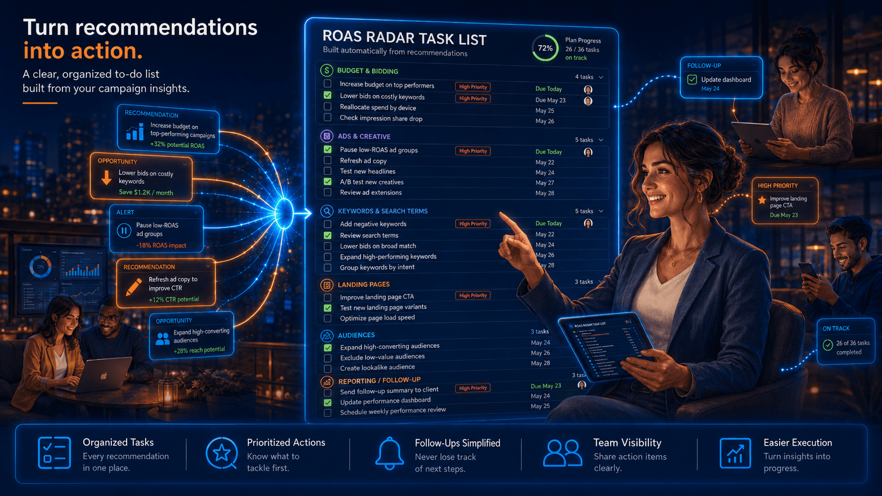Check Reallocate spend by device
Viewport: 882px width, 496px height.
[328, 106]
